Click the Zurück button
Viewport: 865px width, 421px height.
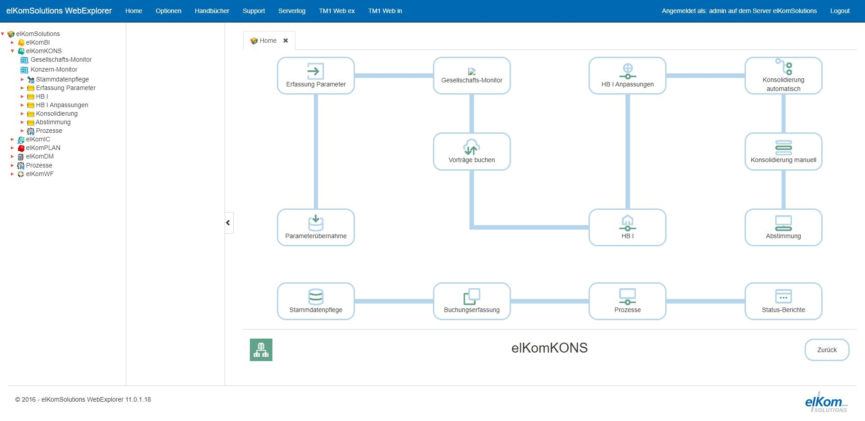pyautogui.click(x=827, y=350)
